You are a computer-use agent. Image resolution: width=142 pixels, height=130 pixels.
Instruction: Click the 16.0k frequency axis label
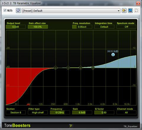tap(127, 104)
